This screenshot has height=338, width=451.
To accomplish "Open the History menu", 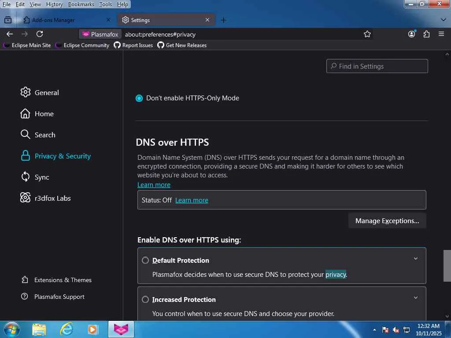I will click(x=54, y=4).
